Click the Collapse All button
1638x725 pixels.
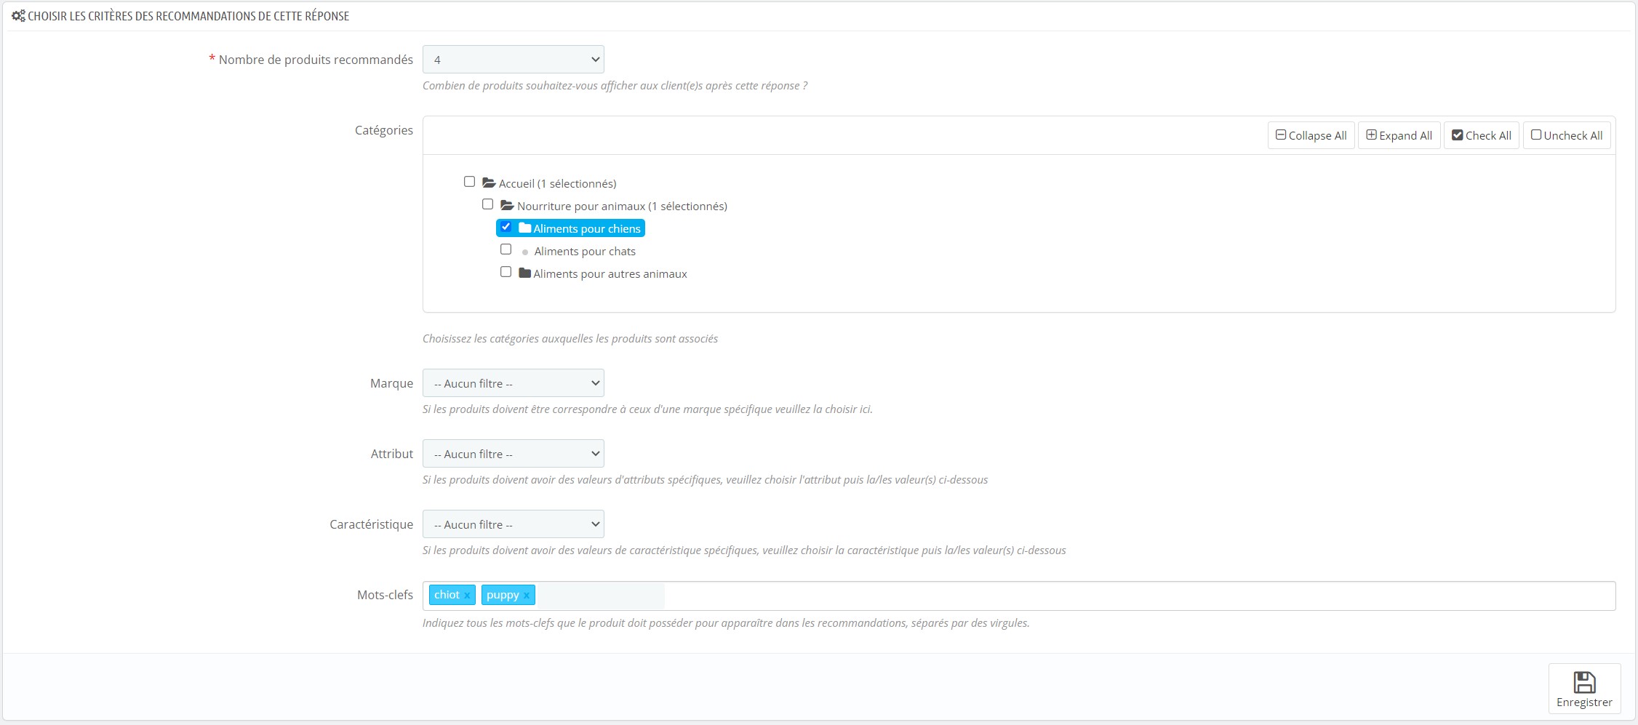tap(1310, 135)
